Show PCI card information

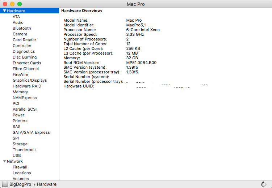16,103
